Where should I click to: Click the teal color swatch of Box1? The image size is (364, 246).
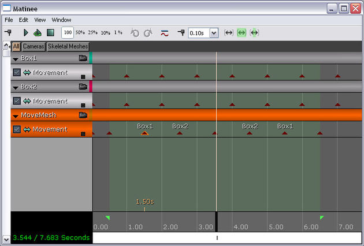pyautogui.click(x=91, y=58)
